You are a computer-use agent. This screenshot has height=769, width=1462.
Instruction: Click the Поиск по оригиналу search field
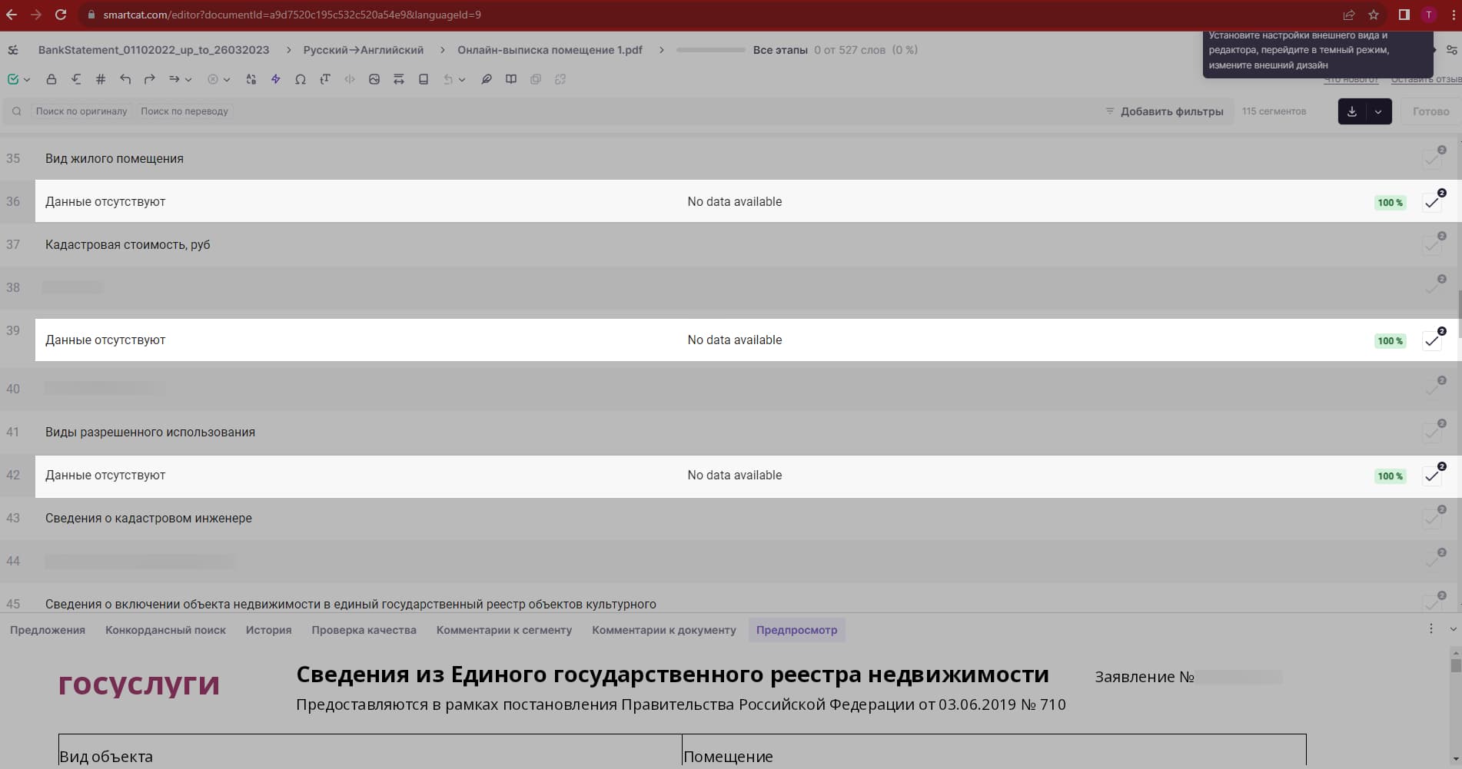point(81,111)
